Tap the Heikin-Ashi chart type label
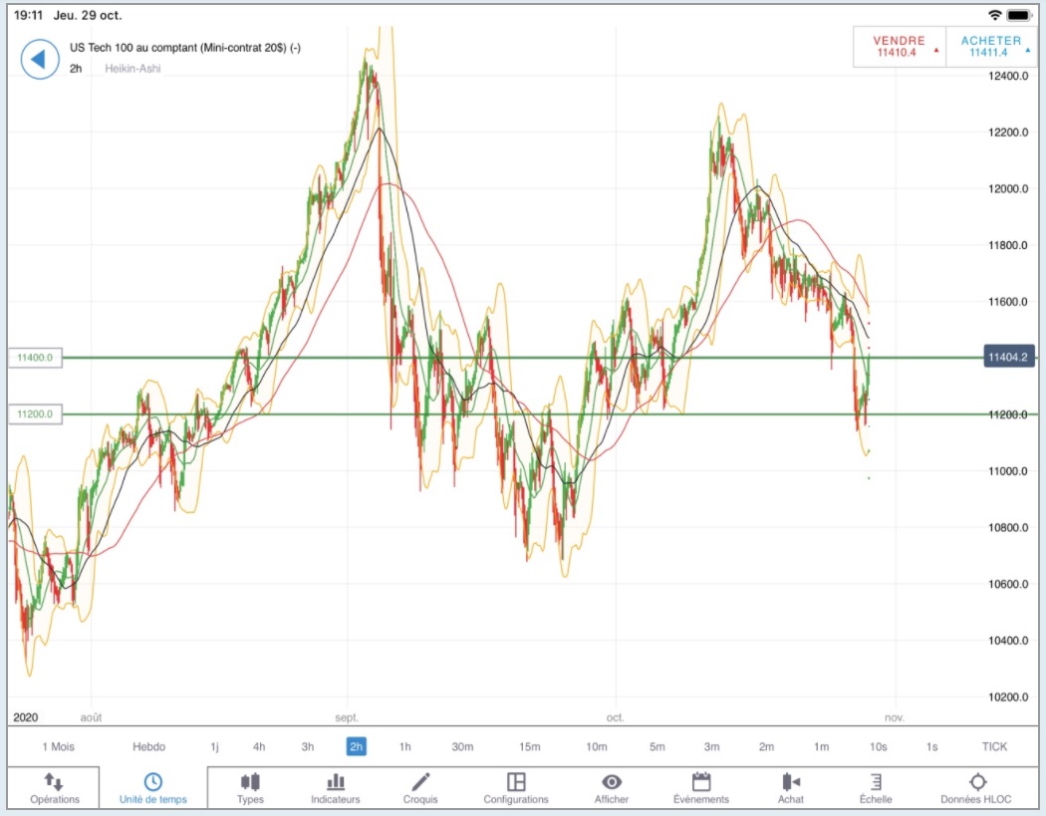 point(132,69)
